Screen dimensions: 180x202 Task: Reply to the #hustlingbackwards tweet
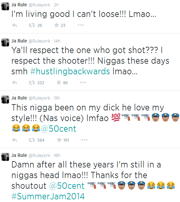15,83
